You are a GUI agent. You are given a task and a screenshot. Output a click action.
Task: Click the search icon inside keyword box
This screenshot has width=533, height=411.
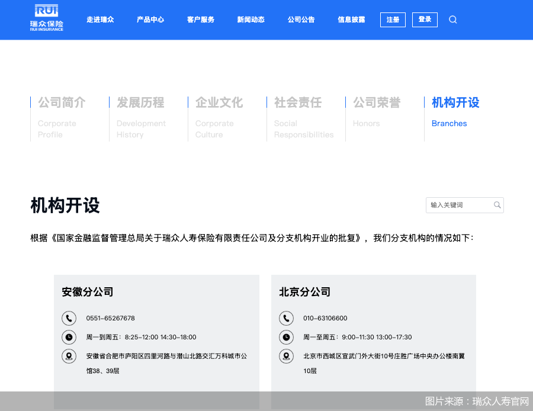[497, 205]
